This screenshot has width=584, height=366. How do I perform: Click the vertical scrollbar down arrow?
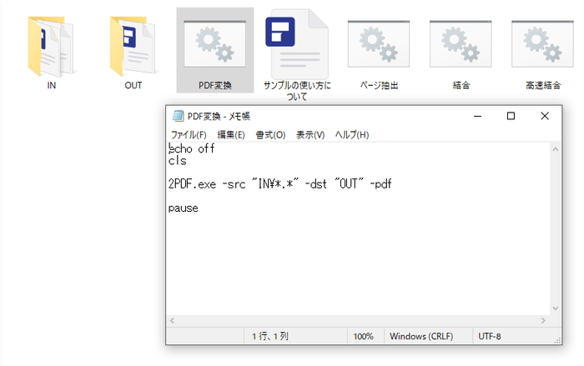coord(554,308)
